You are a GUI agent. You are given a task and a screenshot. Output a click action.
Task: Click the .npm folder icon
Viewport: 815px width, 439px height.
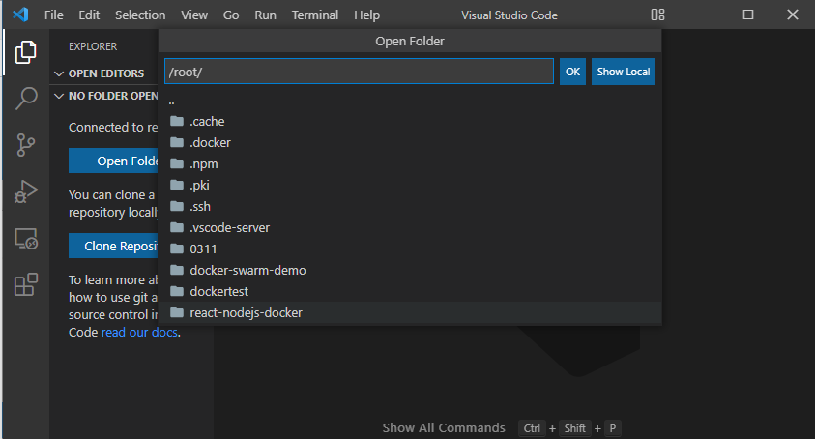177,163
